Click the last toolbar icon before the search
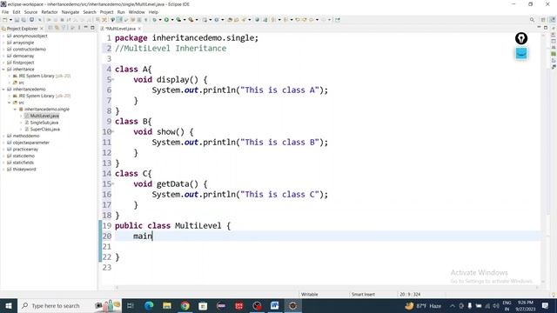Viewport: 557px width, 313px height. pyautogui.click(x=338, y=20)
